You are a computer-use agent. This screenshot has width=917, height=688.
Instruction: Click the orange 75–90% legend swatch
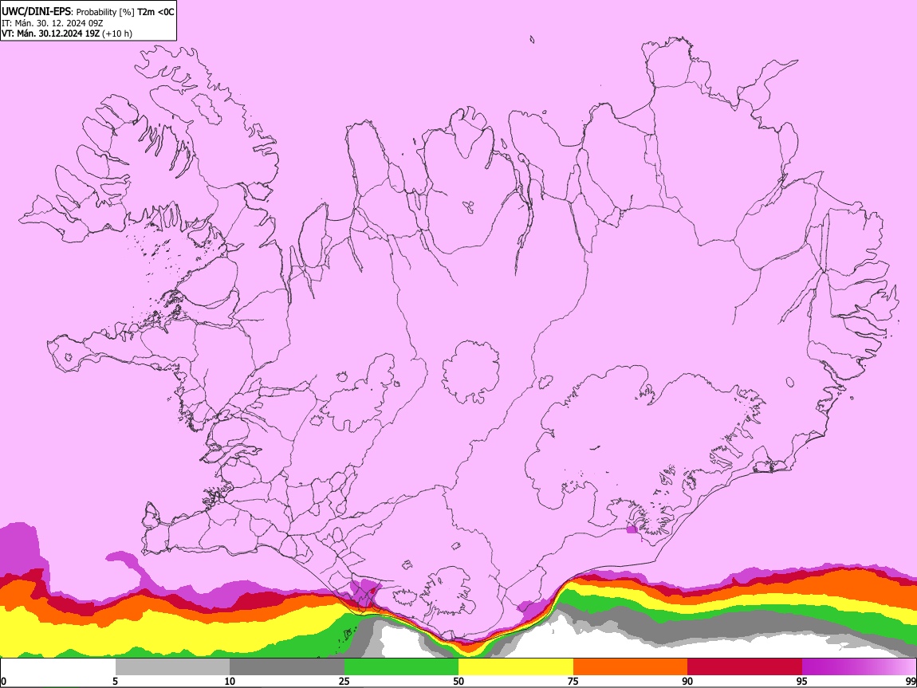click(631, 666)
